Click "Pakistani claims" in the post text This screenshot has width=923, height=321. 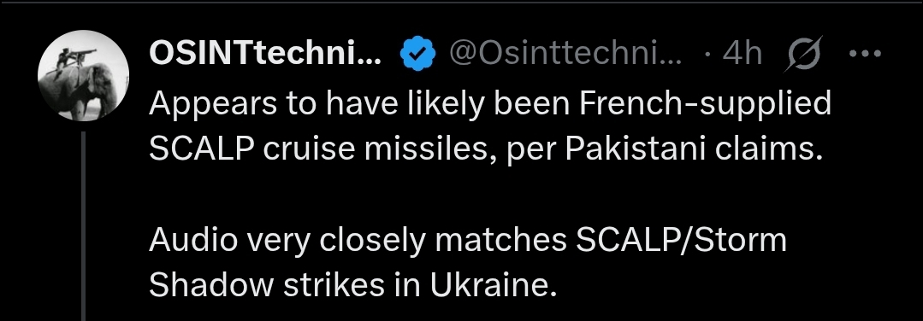[x=694, y=149]
